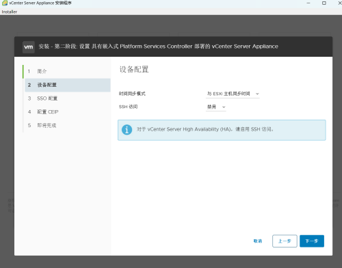The height and width of the screenshot is (268, 342).
Task: Click the vCenter Server Appliance title bar icon
Action: (5, 3)
